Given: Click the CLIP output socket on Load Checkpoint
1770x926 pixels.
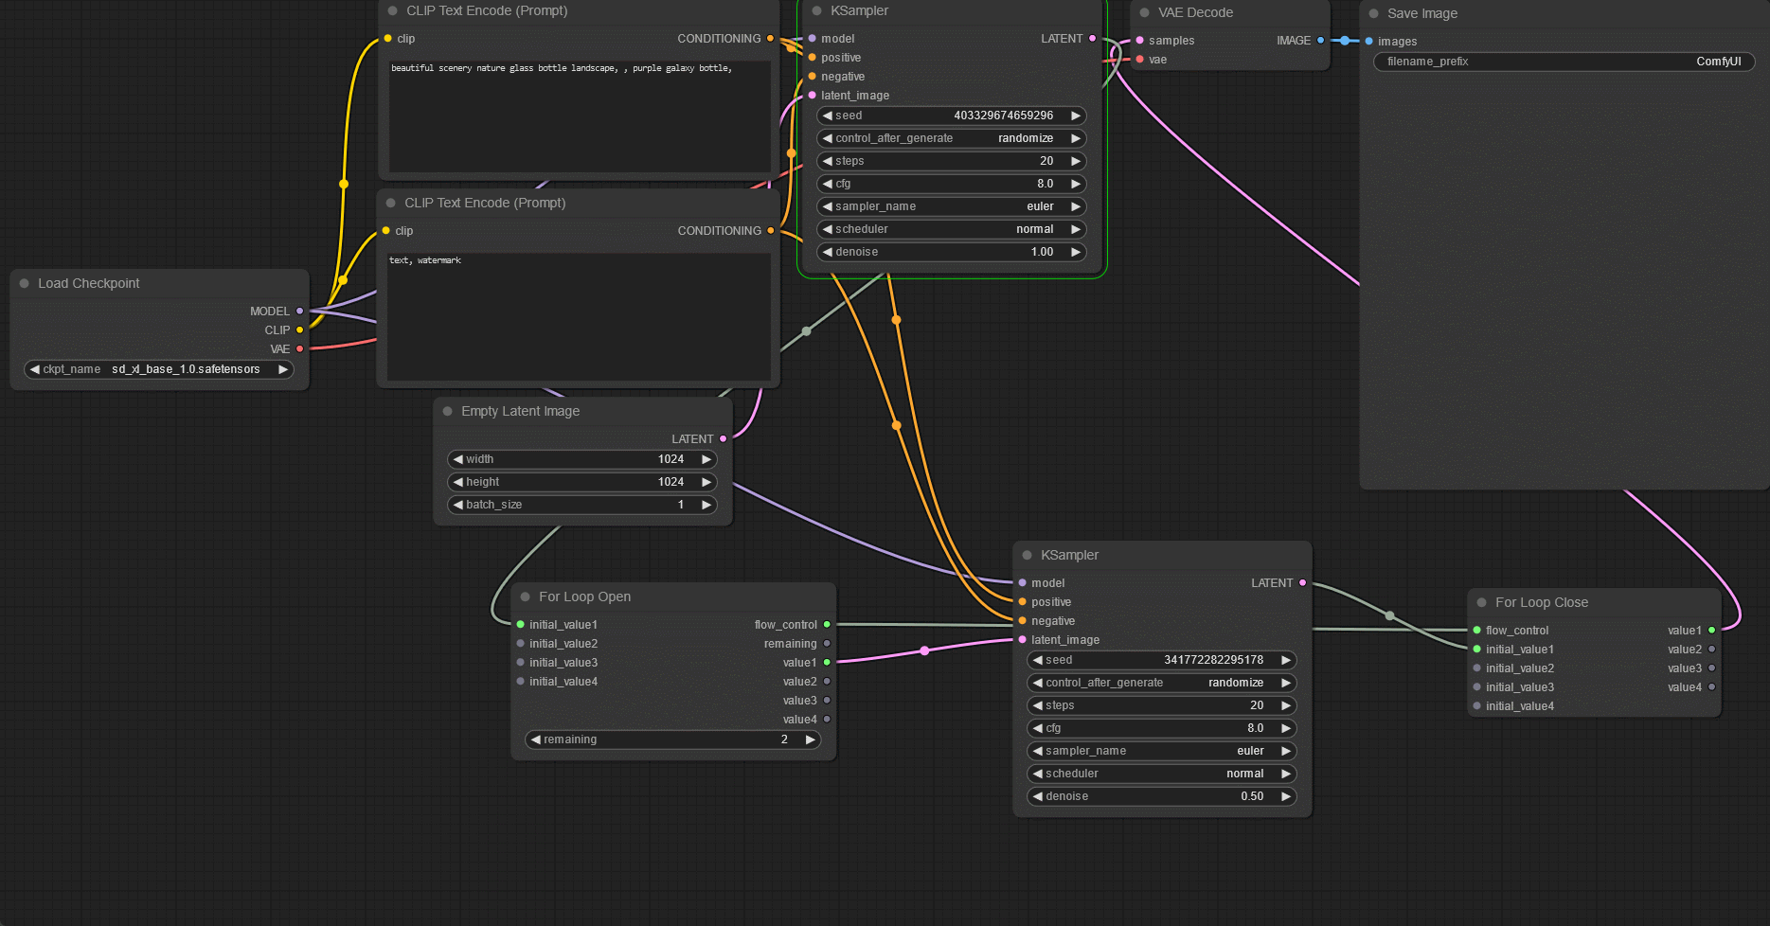Looking at the screenshot, I should point(300,329).
